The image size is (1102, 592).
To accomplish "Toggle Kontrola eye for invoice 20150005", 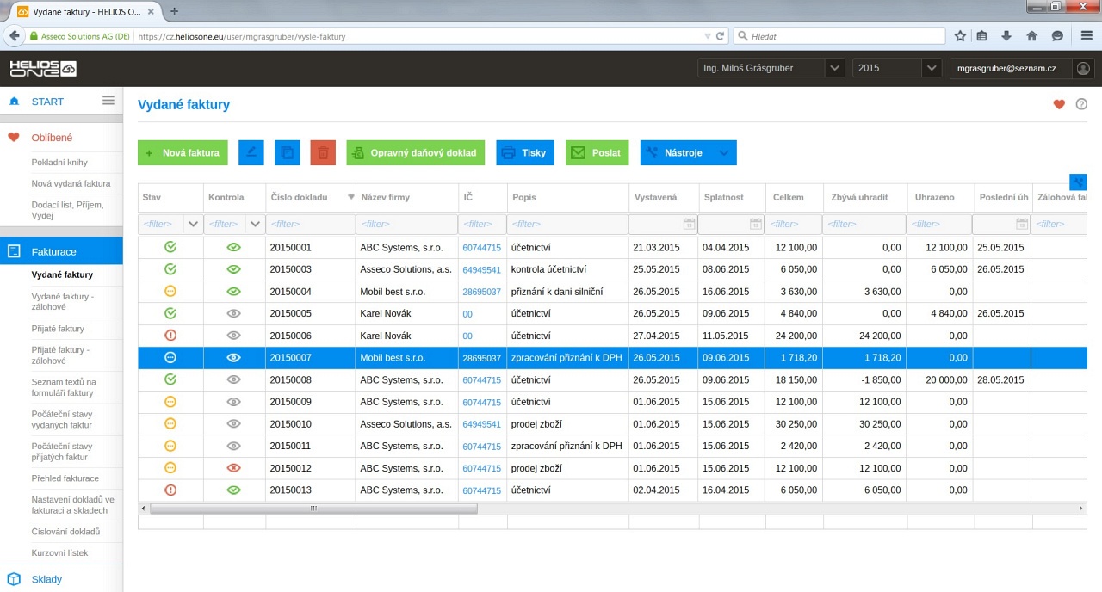I will click(233, 313).
